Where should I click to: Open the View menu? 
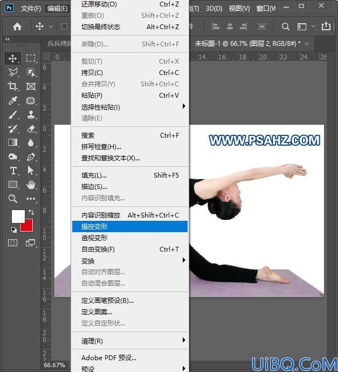(x=239, y=9)
